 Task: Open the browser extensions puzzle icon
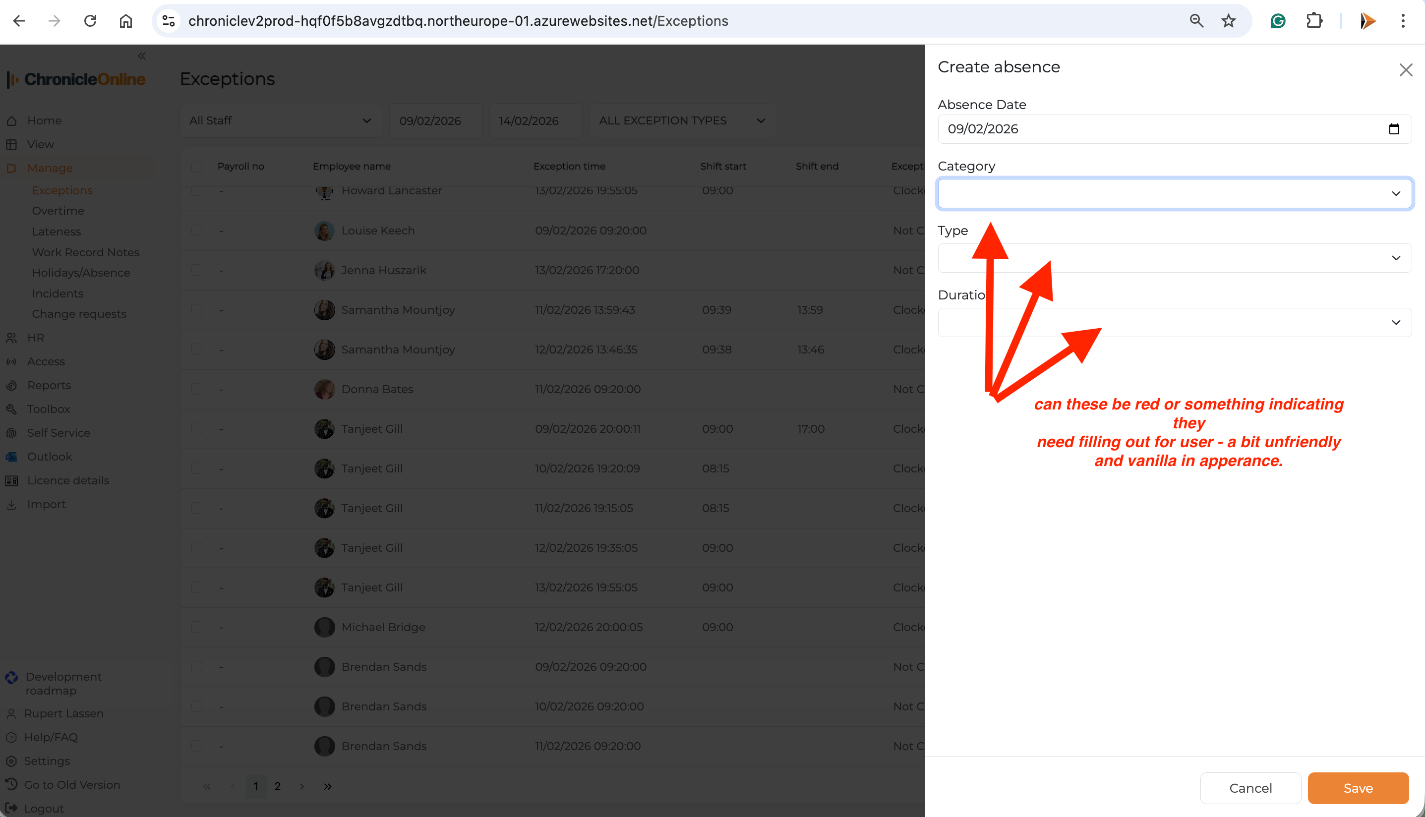click(1314, 21)
